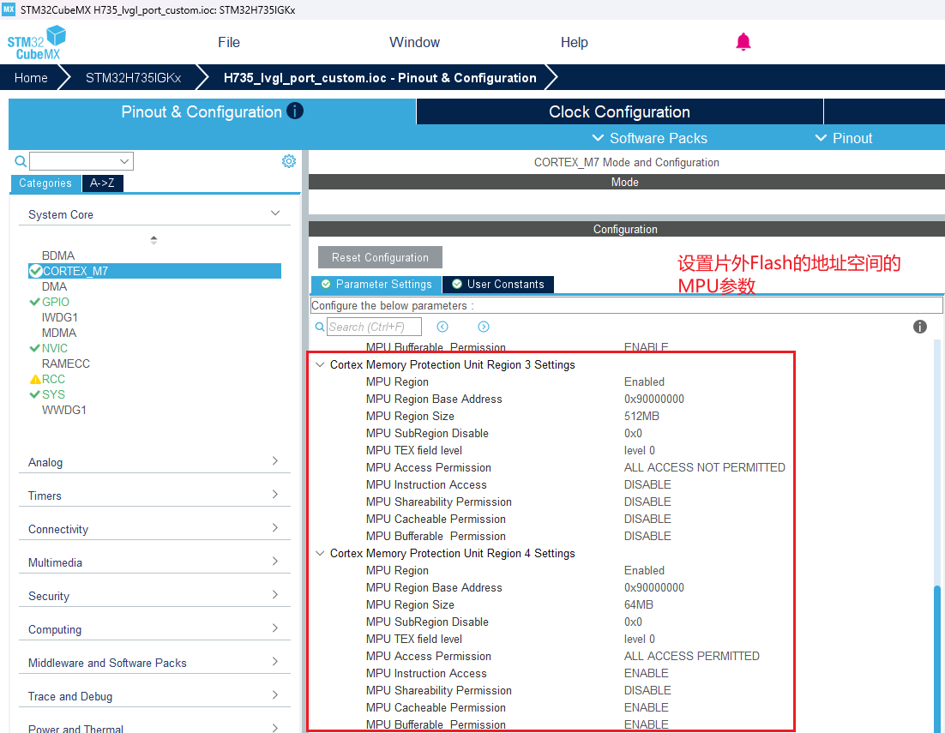The width and height of the screenshot is (945, 733).
Task: Click the search magnifier icon above Categories
Action: point(20,161)
